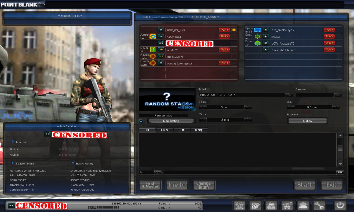Click rank icon next to koboko
Viewport: 354px width, 212px height.
pyautogui.click(x=266, y=36)
